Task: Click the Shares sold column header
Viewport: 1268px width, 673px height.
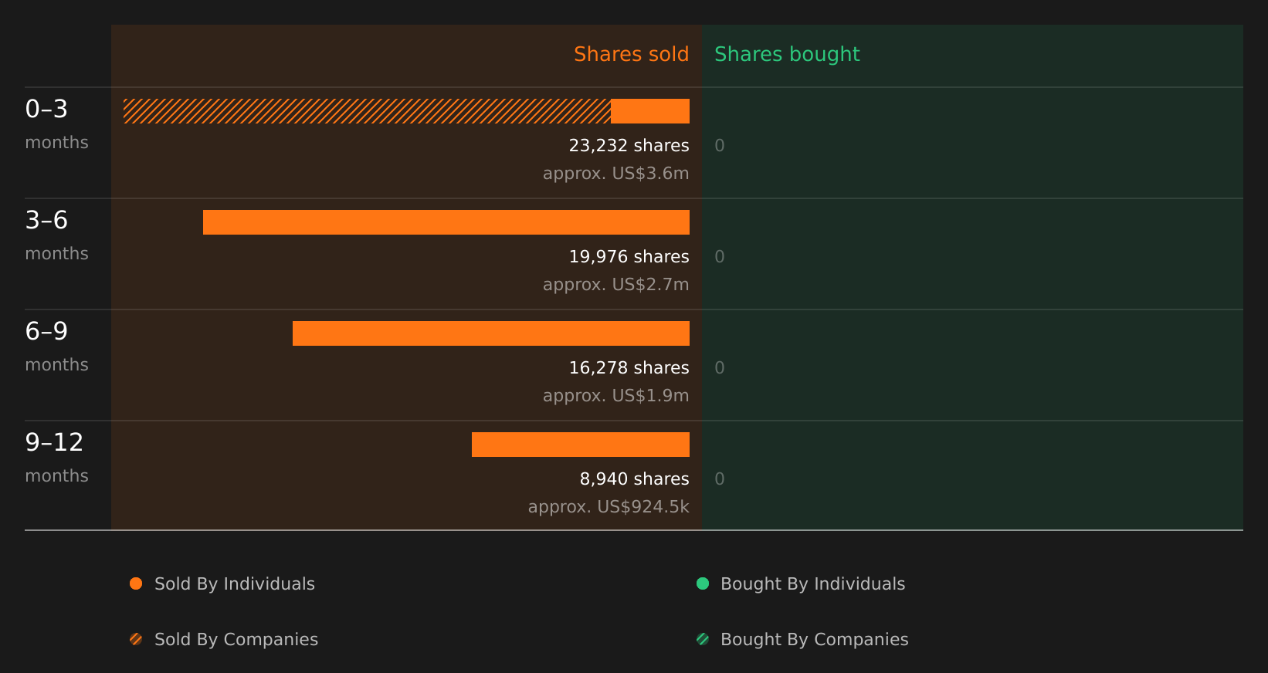Action: pos(631,54)
